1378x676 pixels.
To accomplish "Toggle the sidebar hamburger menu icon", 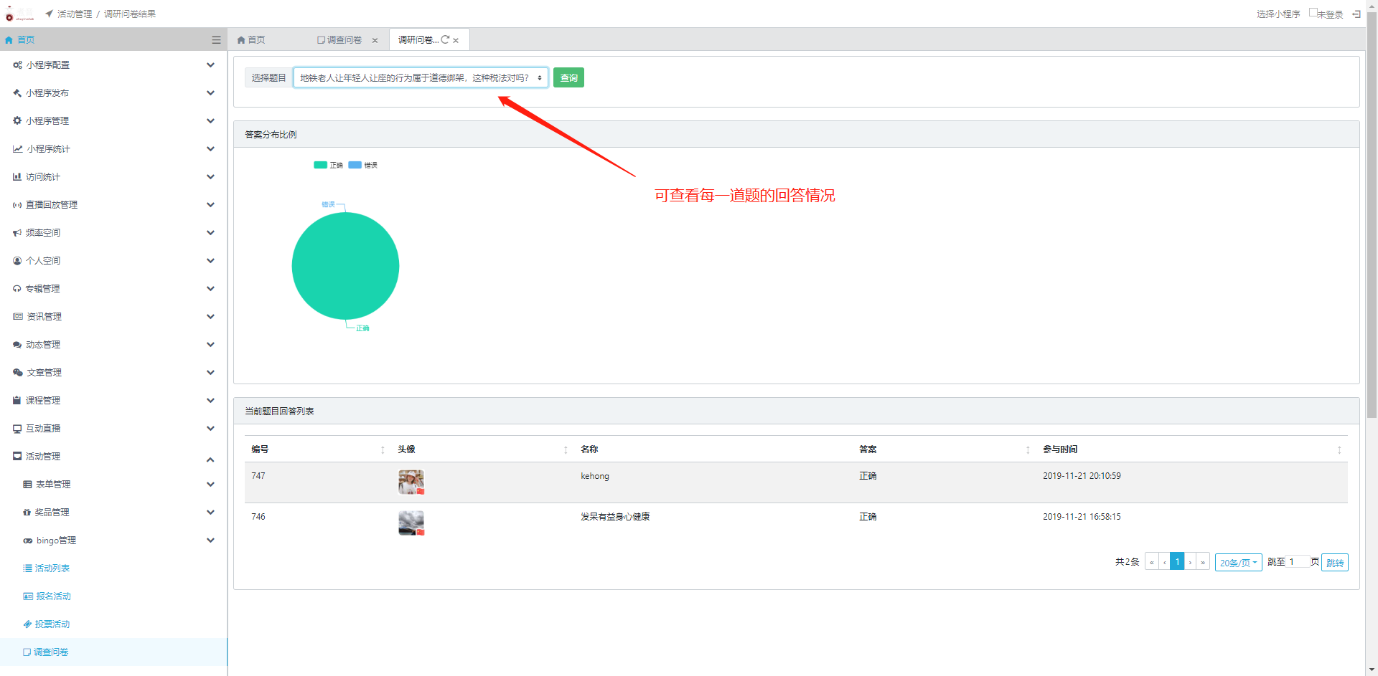I will (x=216, y=40).
